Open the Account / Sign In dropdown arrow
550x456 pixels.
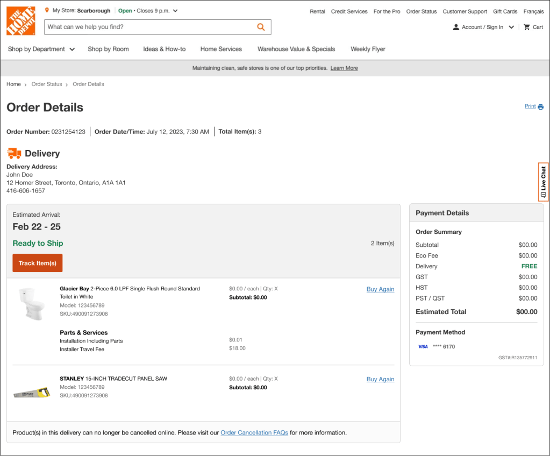point(511,27)
